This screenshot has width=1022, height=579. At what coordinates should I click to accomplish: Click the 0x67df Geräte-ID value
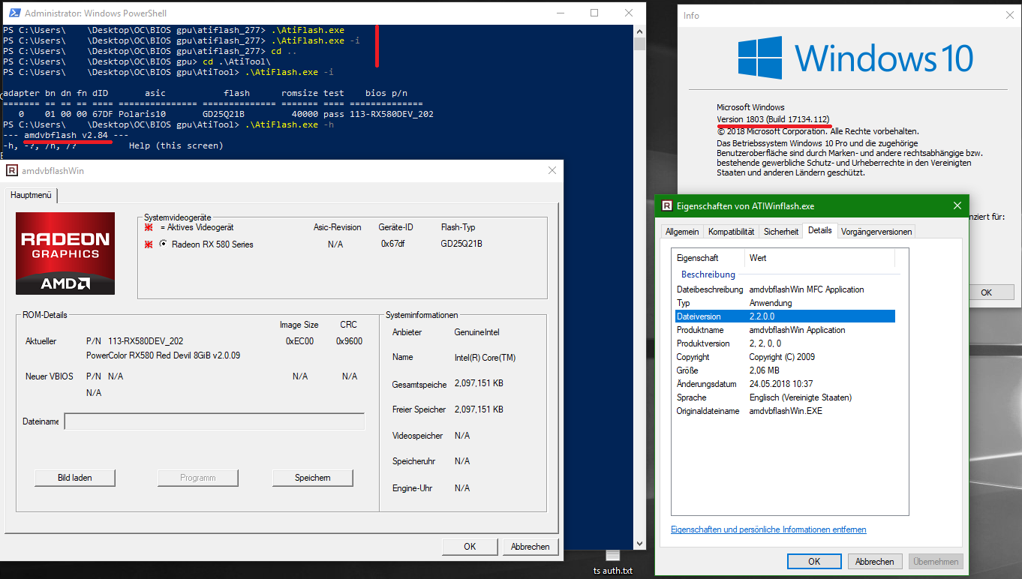393,244
